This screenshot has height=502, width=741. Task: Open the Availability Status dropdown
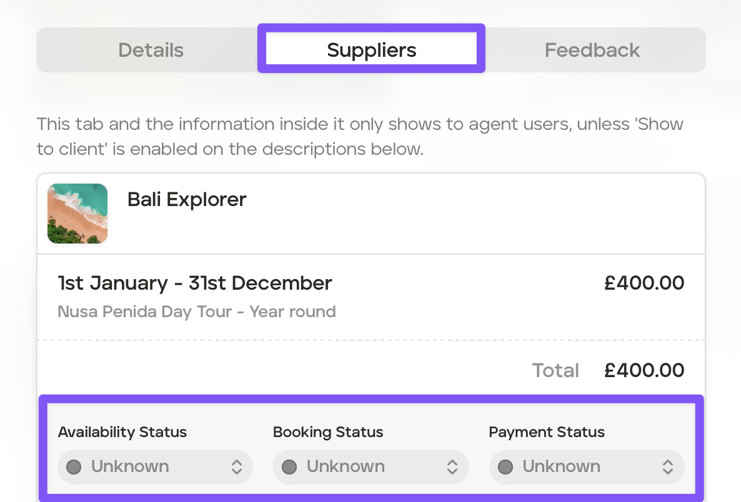pyautogui.click(x=155, y=466)
